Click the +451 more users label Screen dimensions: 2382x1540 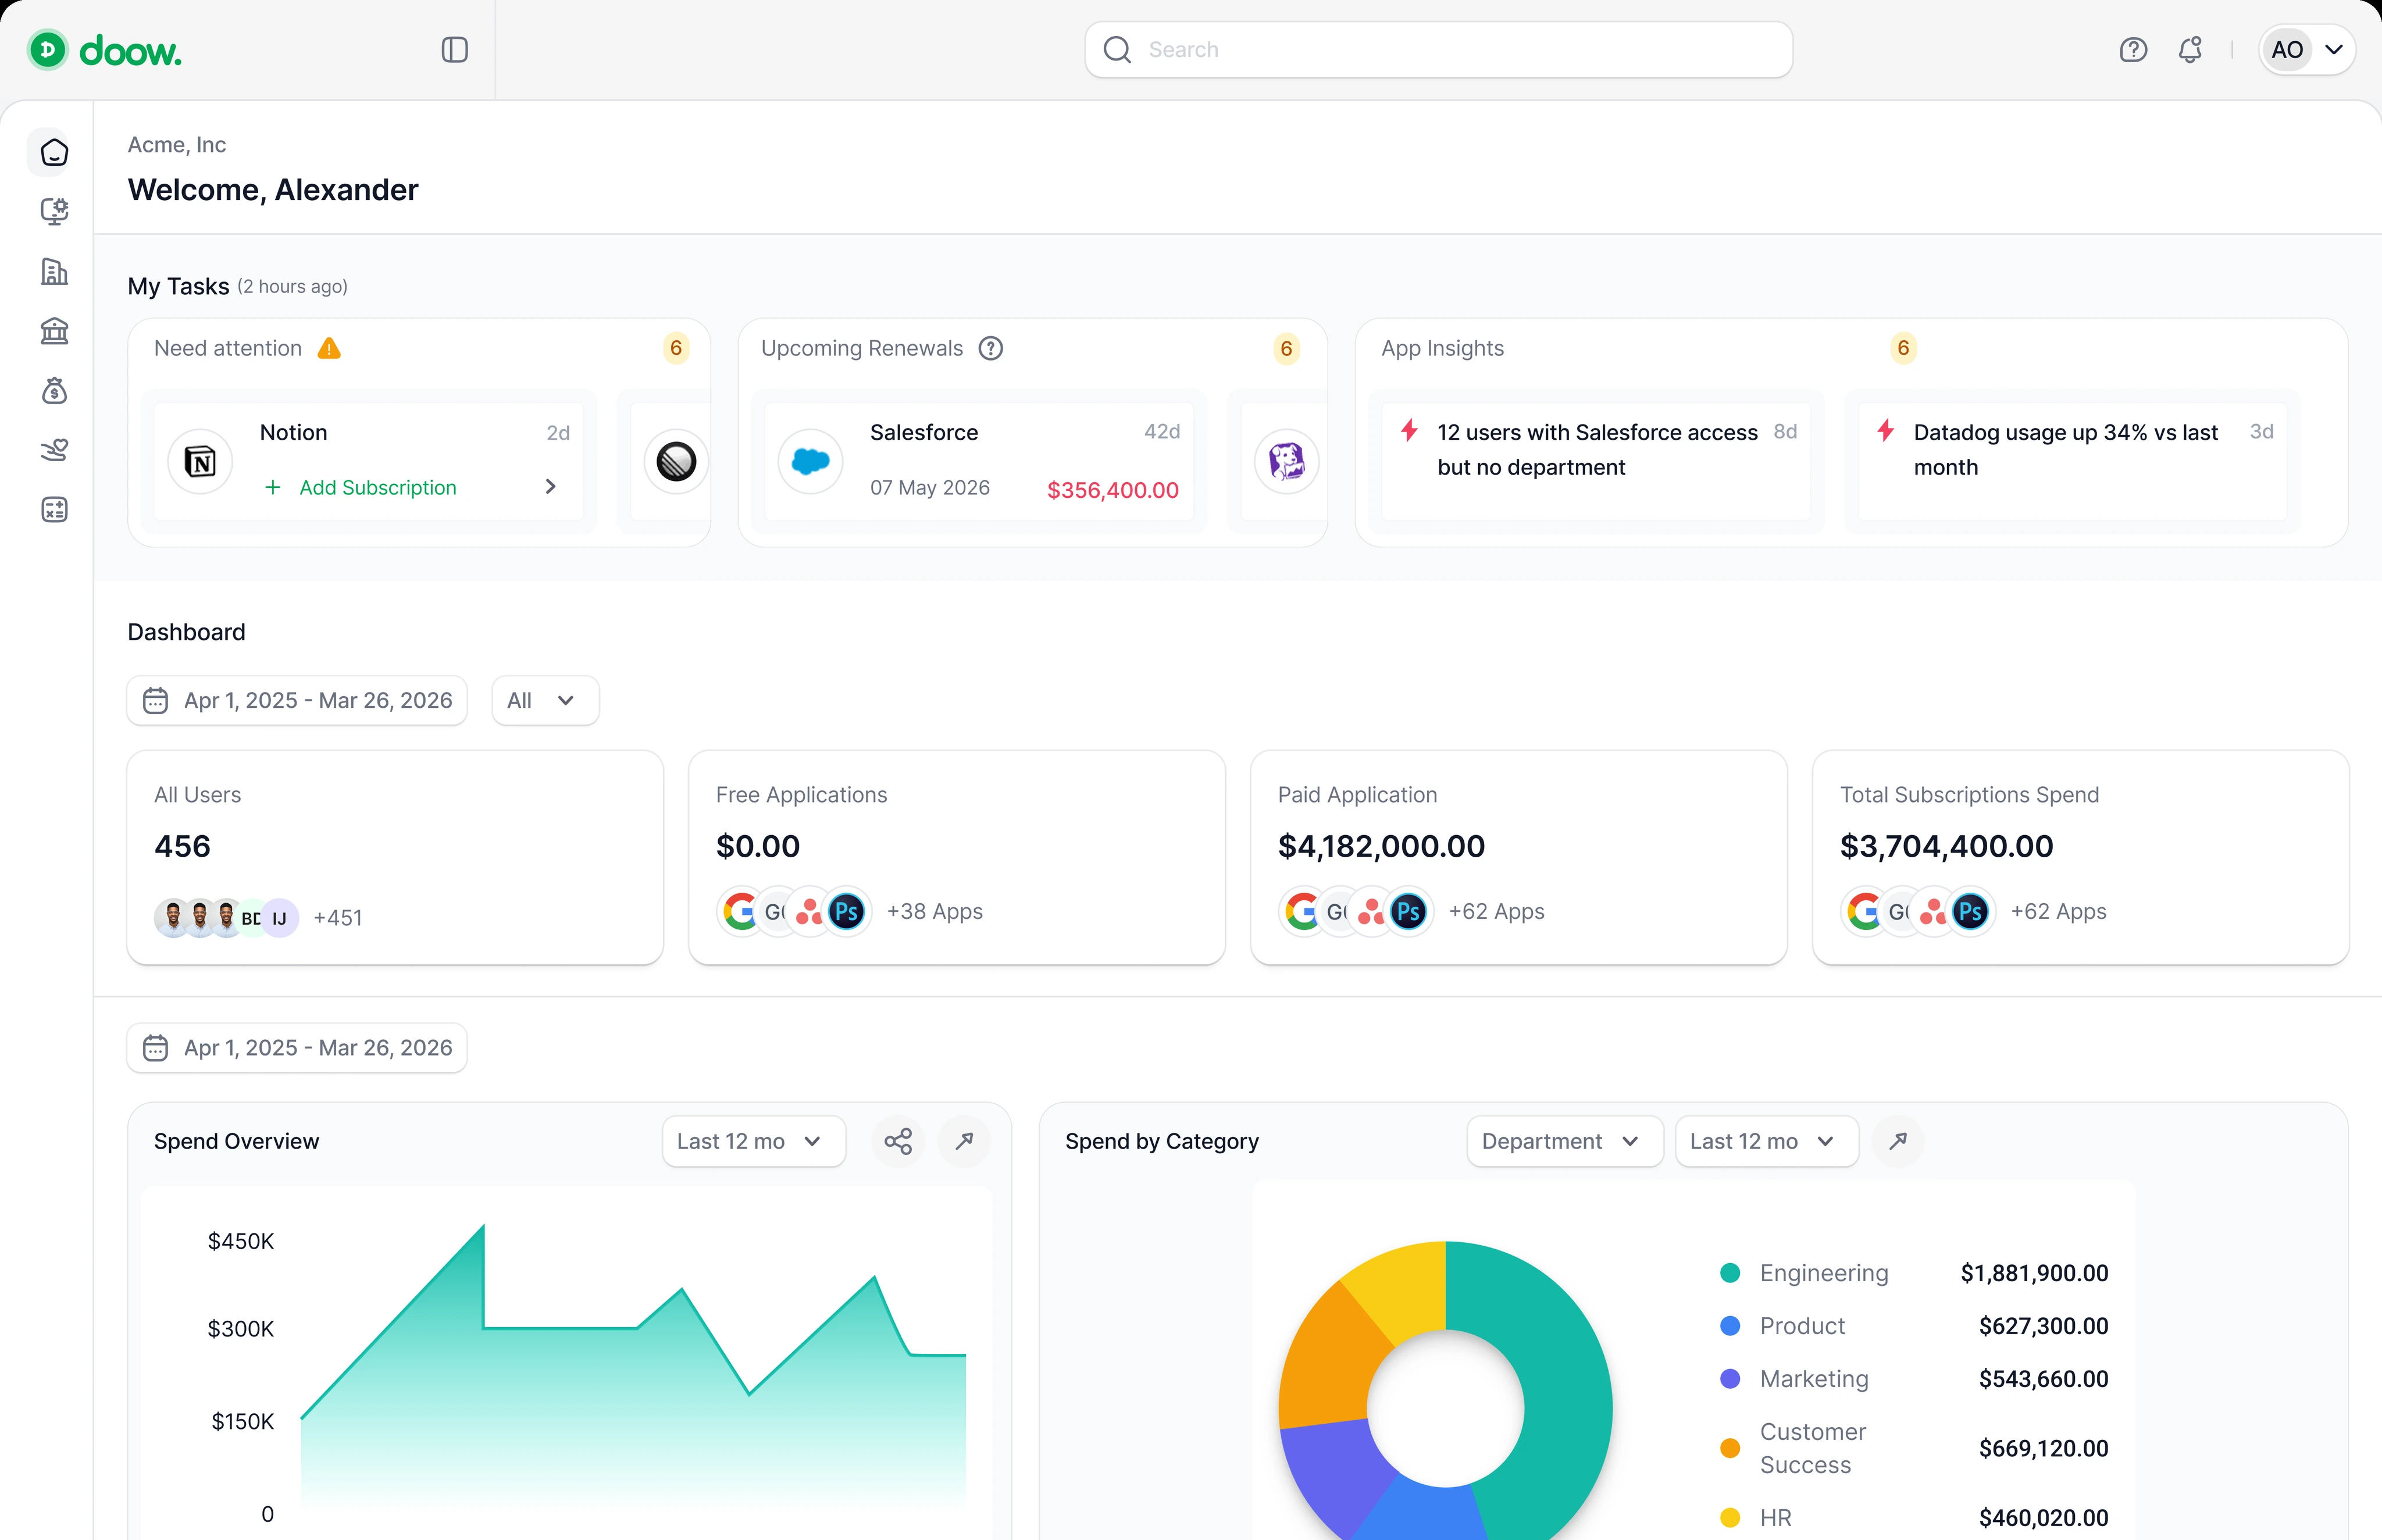pyautogui.click(x=338, y=918)
